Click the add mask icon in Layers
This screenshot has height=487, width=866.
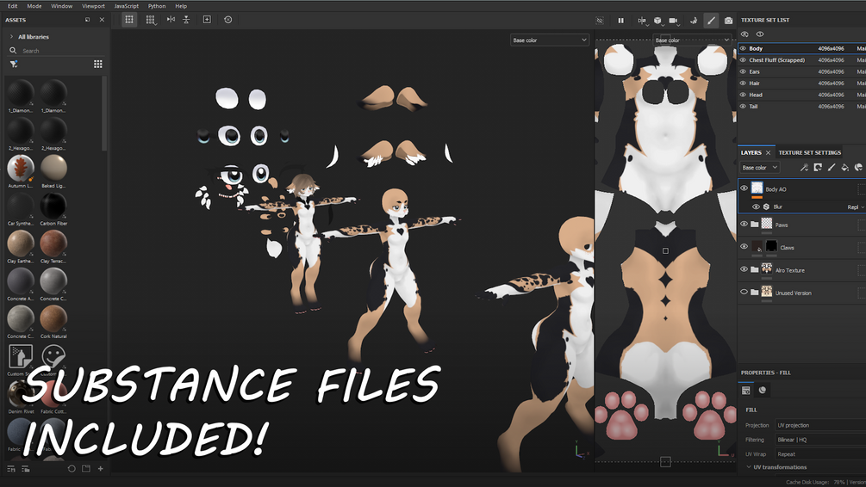[x=818, y=167]
